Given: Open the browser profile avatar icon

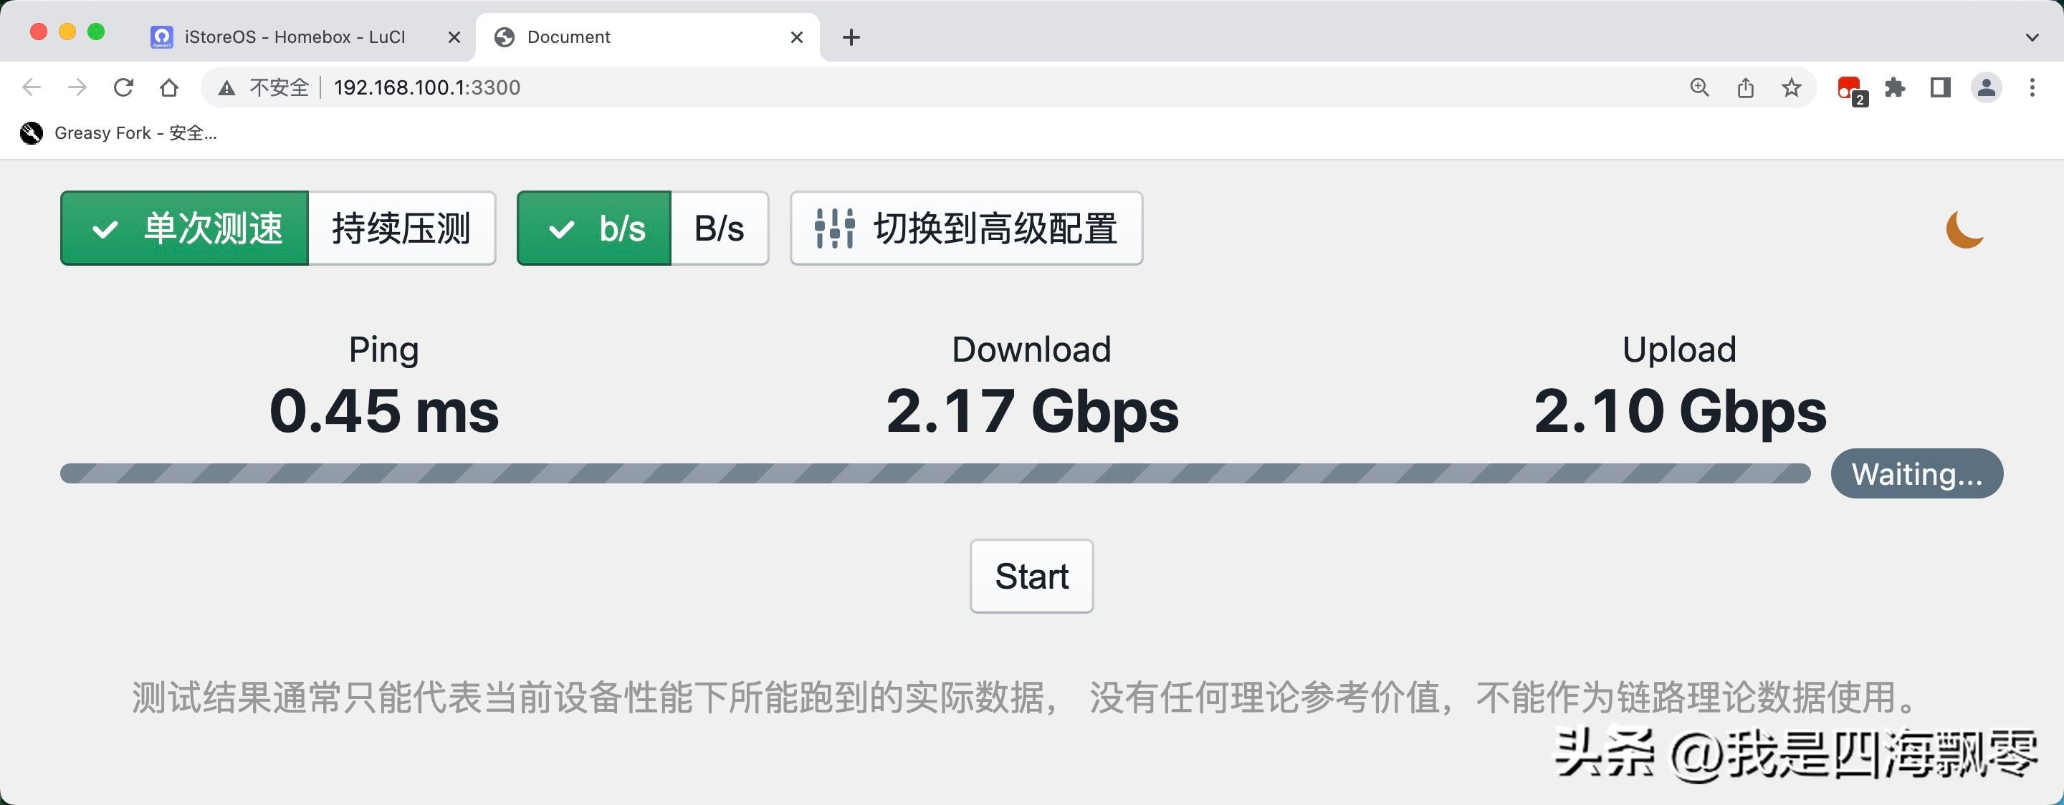Looking at the screenshot, I should (1987, 87).
